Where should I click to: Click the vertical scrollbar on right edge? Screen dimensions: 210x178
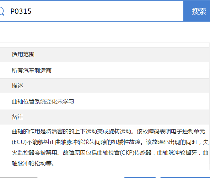209,116
